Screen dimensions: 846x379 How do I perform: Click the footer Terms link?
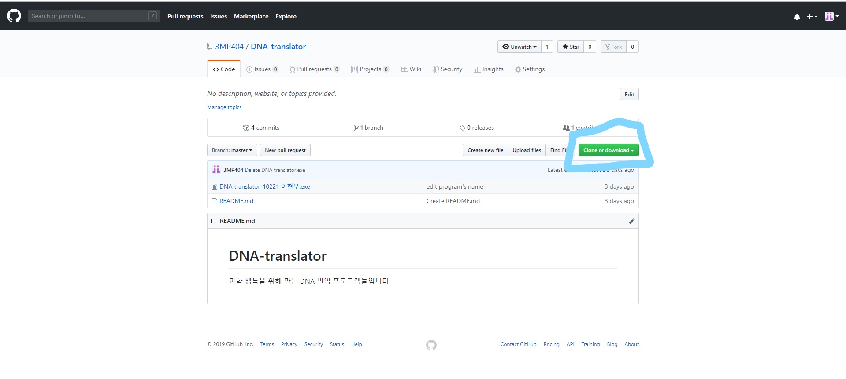(267, 344)
